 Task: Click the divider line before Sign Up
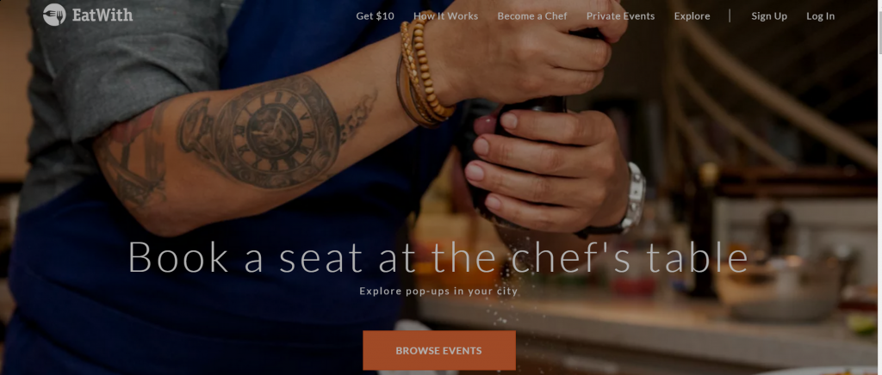(x=730, y=15)
